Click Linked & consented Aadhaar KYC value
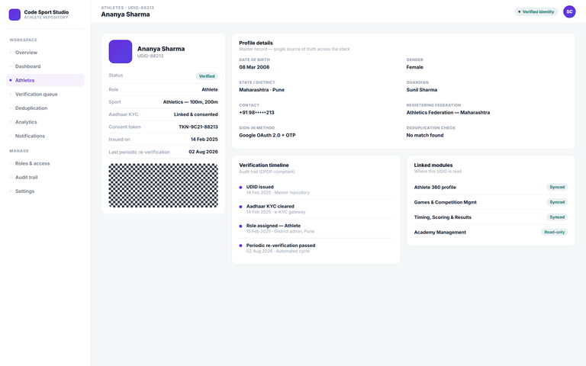The image size is (586, 366). pyautogui.click(x=196, y=114)
